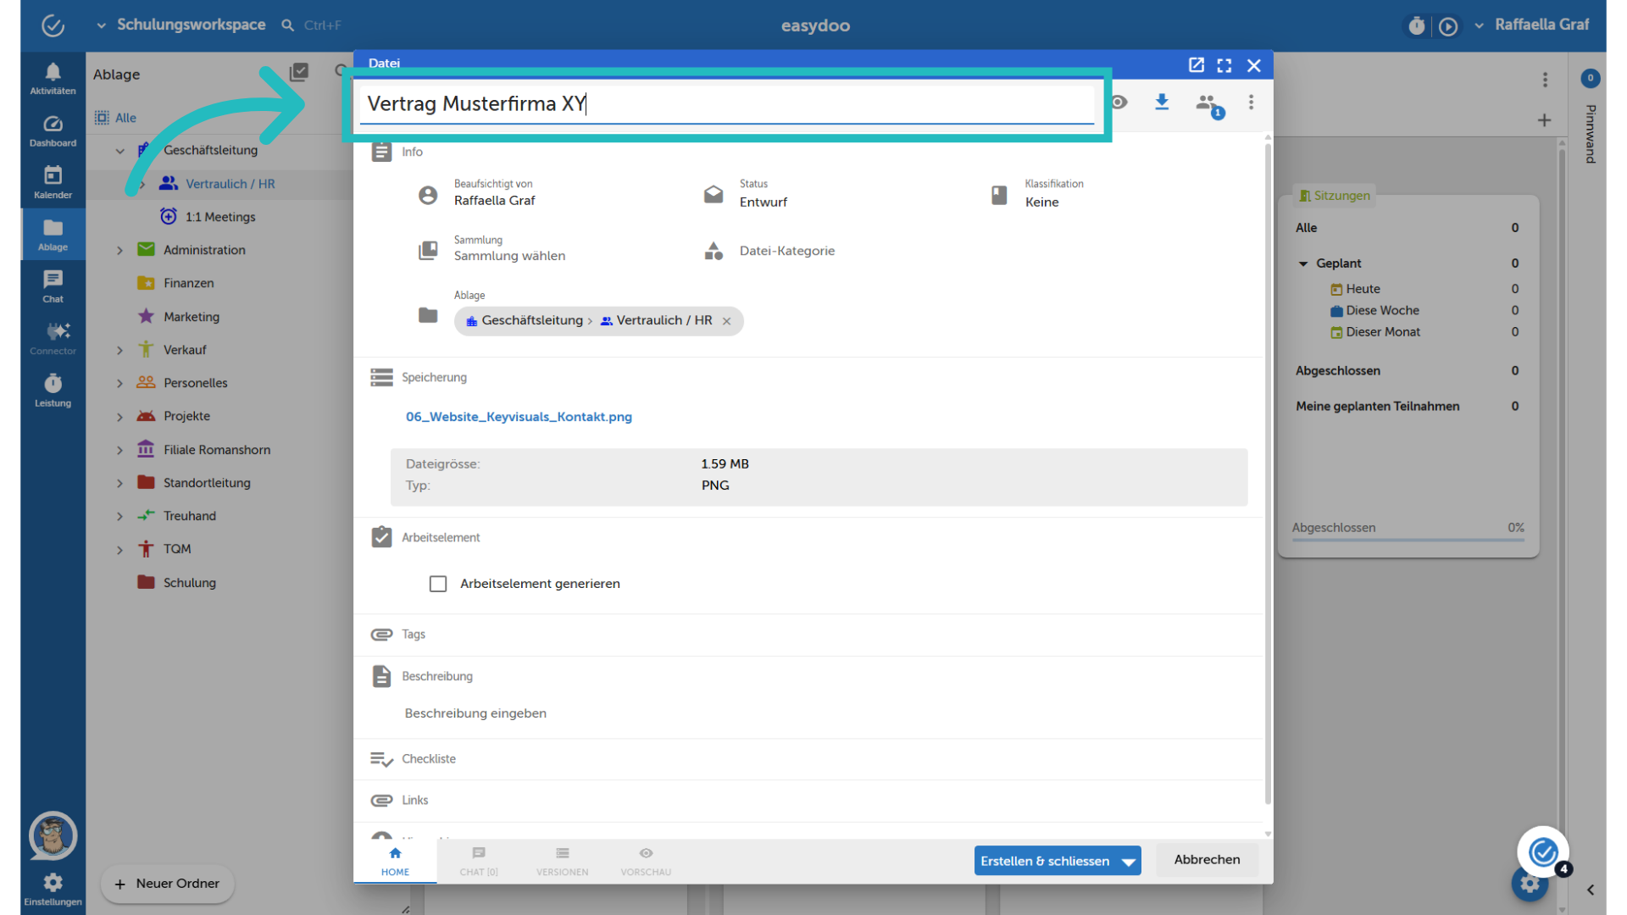Screen dimensions: 1627x915
Task: Expand the Treuhand folder
Action: pos(119,517)
